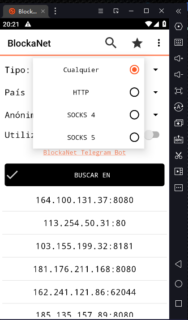Toggle fullscreen icon in sidebar
Screen dimensions: 188x320
click(x=179, y=90)
